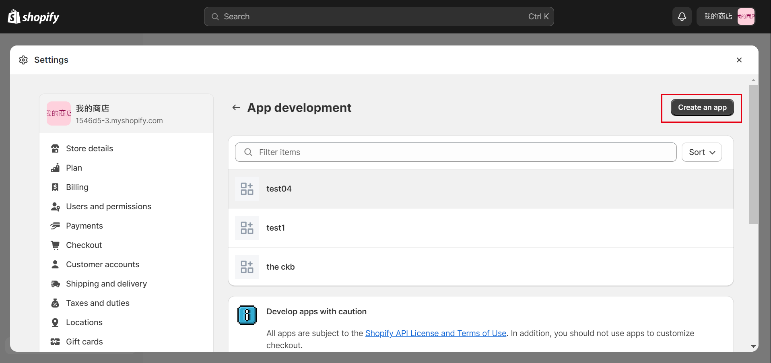Click the scrollbar down arrow
The width and height of the screenshot is (771, 363).
(753, 346)
